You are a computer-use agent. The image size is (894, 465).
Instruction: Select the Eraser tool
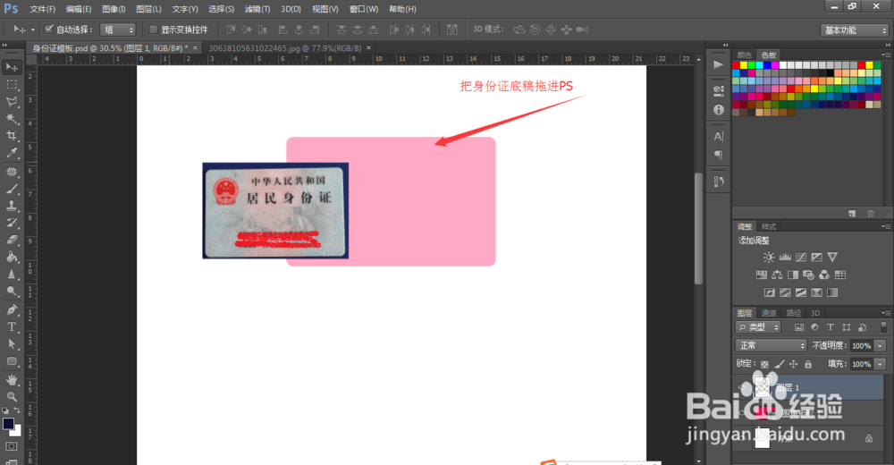pyautogui.click(x=12, y=241)
